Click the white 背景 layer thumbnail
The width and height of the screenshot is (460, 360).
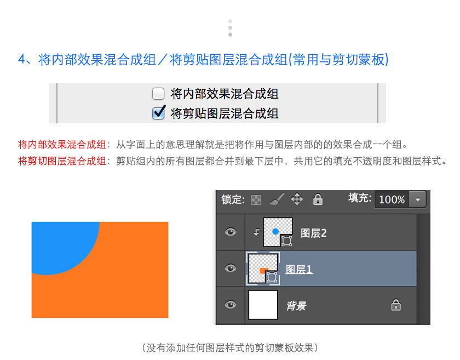coord(263,305)
